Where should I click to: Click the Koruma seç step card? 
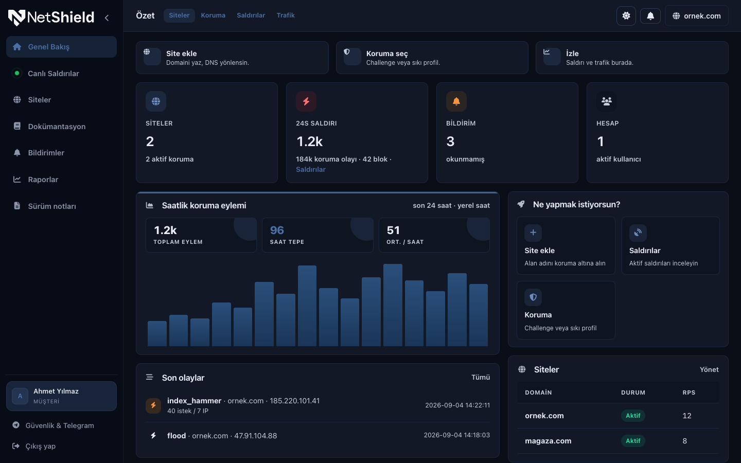coord(432,58)
